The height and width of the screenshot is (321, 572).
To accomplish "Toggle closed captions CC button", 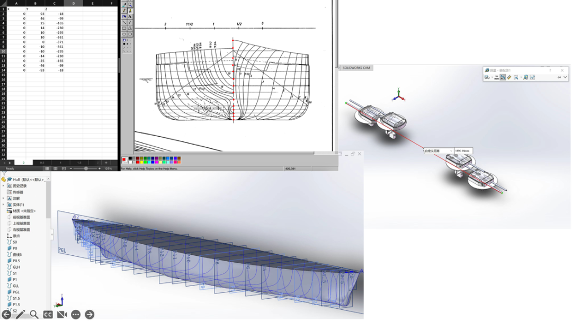I will pos(48,315).
